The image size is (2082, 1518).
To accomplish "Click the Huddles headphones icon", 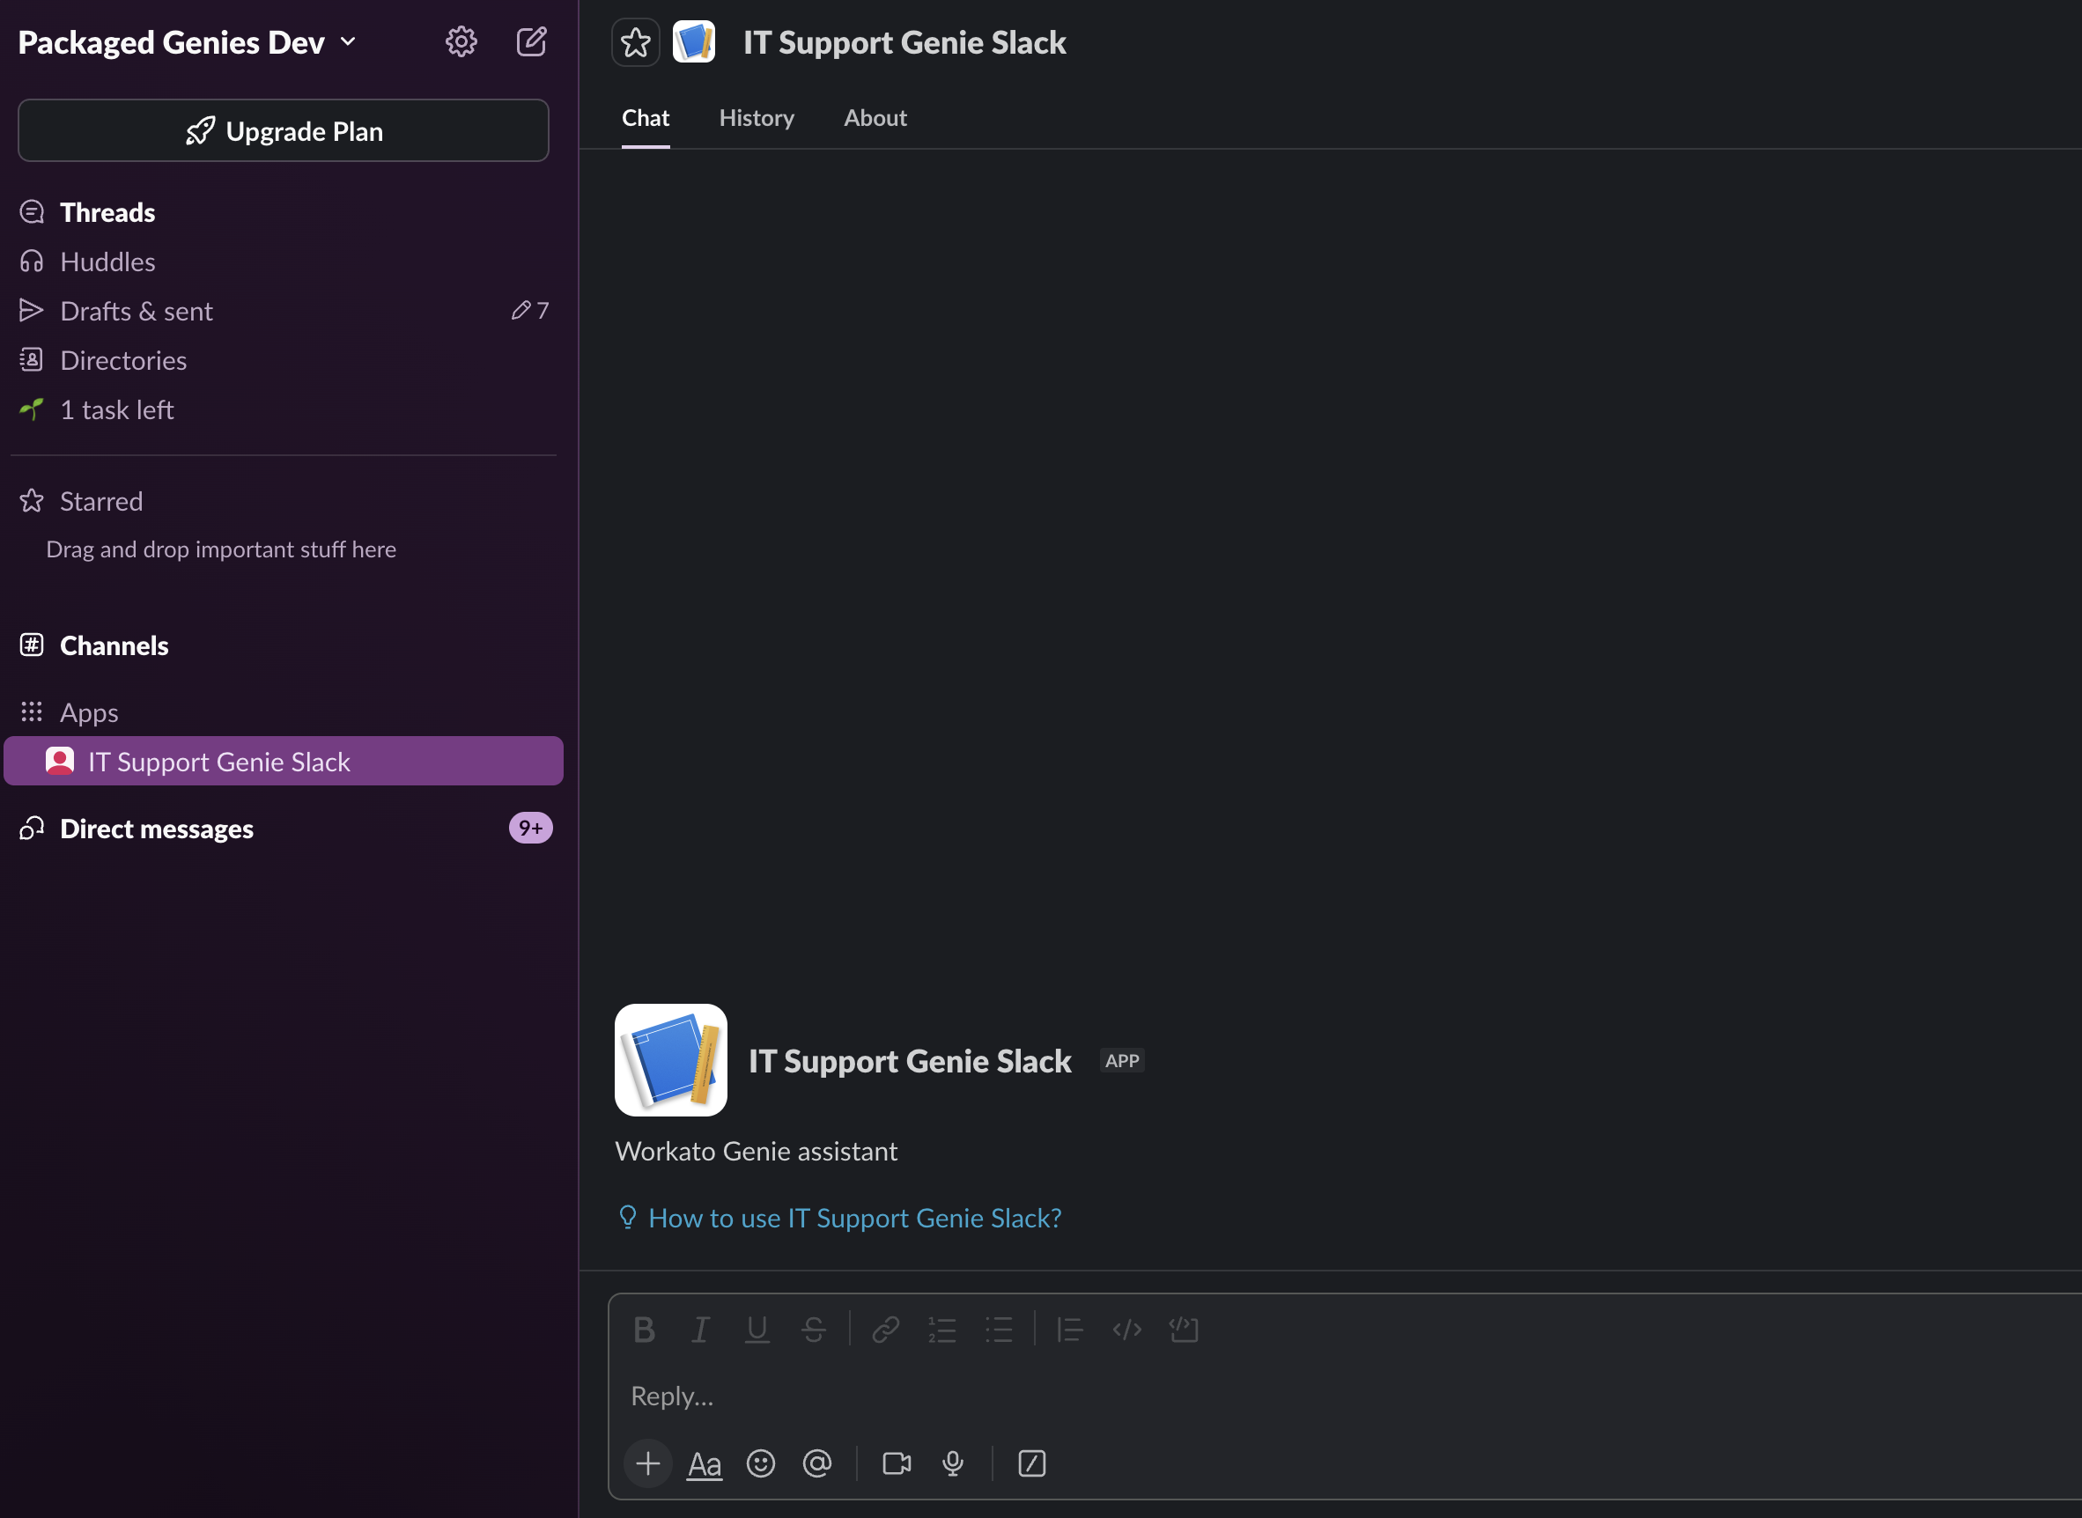I will coord(31,262).
